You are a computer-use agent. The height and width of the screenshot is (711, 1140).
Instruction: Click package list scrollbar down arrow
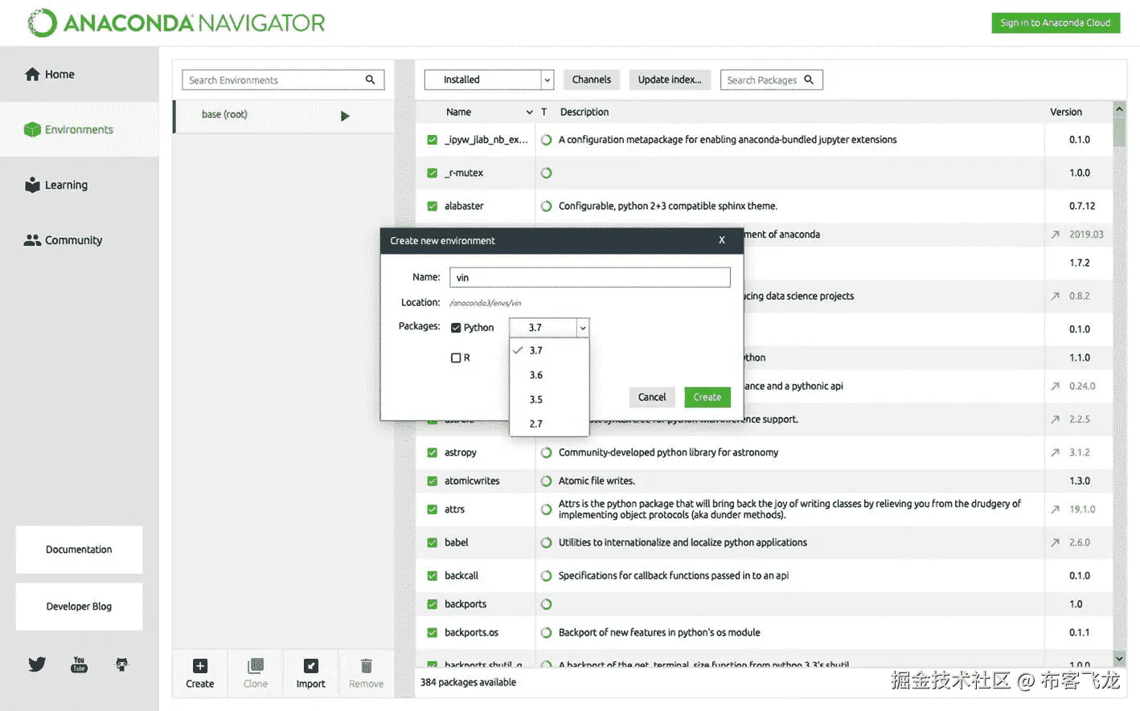point(1119,659)
